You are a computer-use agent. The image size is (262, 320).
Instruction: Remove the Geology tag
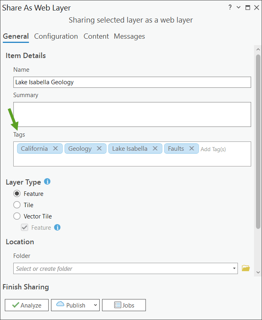(99, 148)
